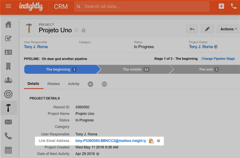Image resolution: width=240 pixels, height=158 pixels.
Task: Open Tasks checkmark icon in sidebar
Action: pyautogui.click(x=8, y=38)
